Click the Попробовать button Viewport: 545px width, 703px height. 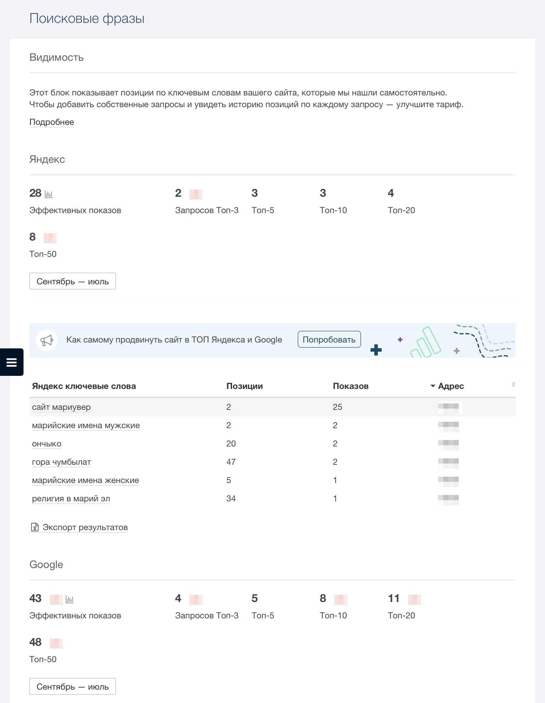[x=329, y=339]
